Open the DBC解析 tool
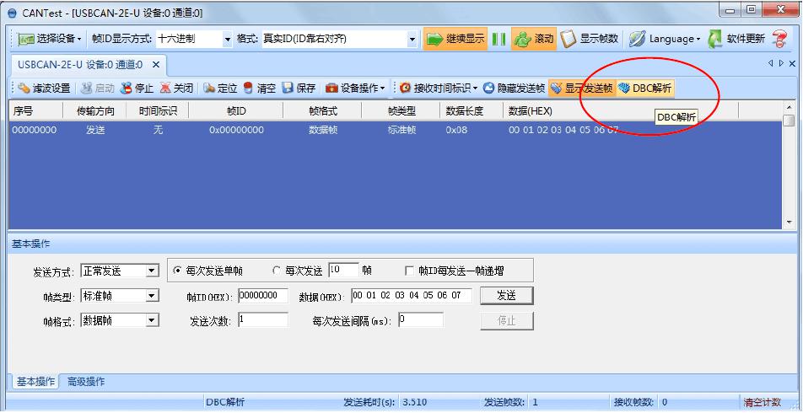Screen dimensions: 803x413 tap(645, 88)
